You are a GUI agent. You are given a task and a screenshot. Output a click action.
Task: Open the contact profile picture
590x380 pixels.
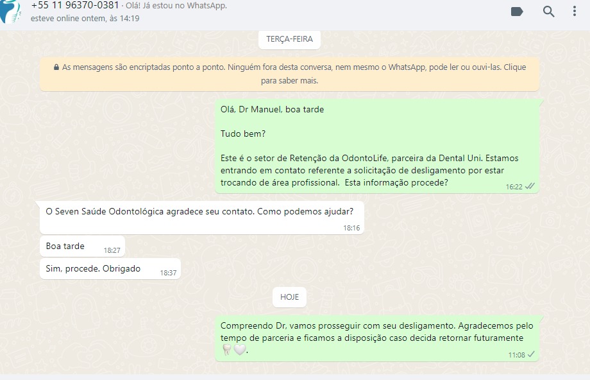[10, 12]
